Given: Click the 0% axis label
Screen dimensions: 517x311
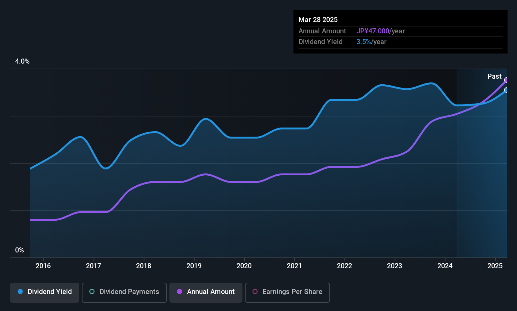Looking at the screenshot, I should coord(20,250).
